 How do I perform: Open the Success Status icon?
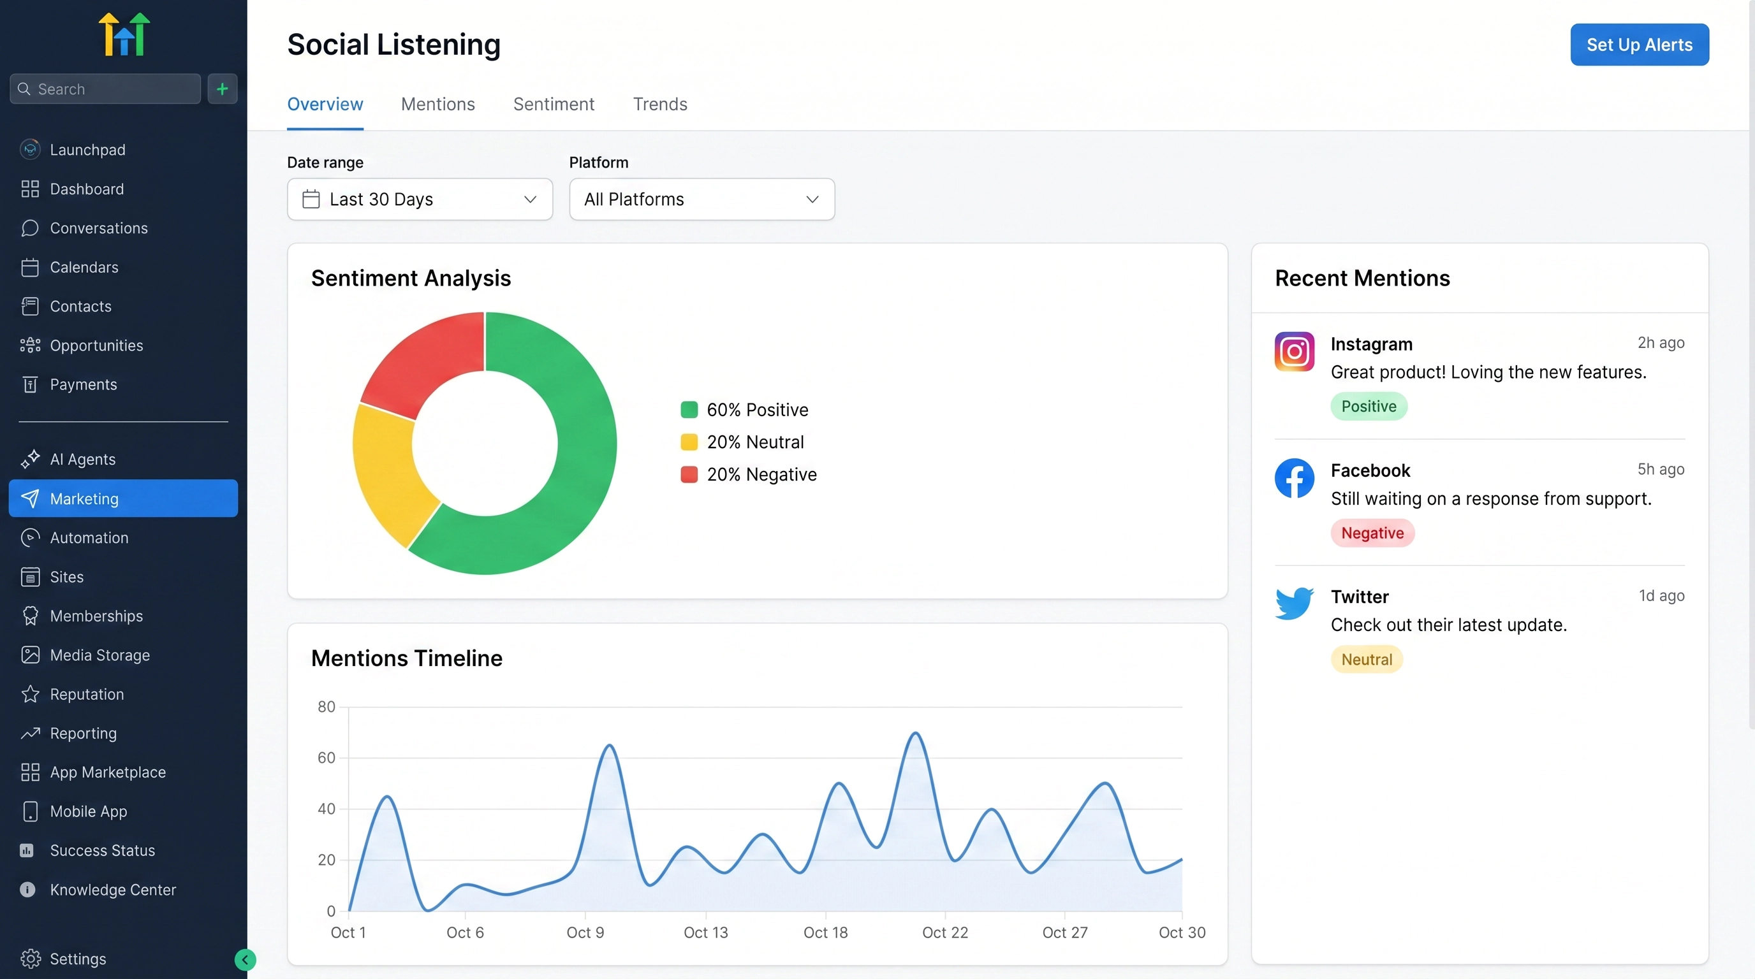27,850
